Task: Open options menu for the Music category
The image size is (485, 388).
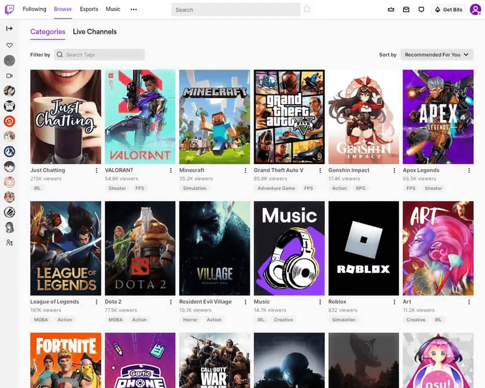Action: coord(320,302)
